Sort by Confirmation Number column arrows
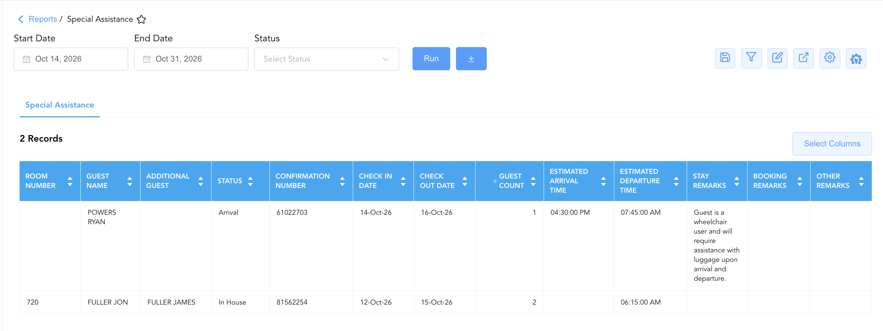 (x=342, y=181)
